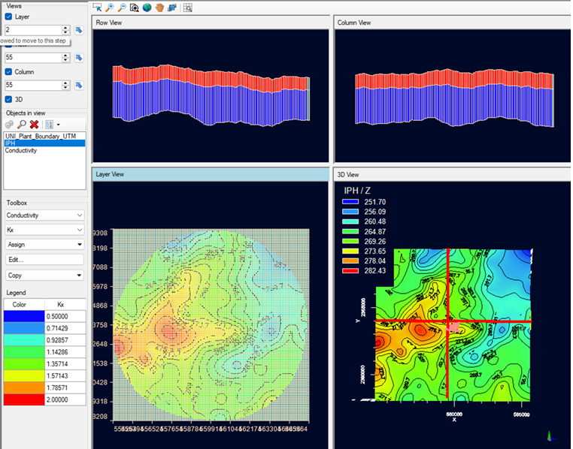The width and height of the screenshot is (573, 449).
Task: Expand the Kx parameter dropdown
Action: point(44,230)
